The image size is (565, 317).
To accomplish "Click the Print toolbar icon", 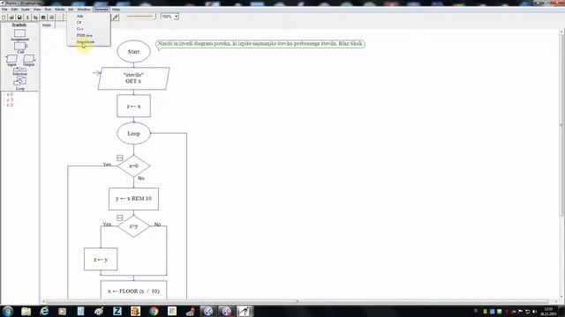I will [x=51, y=18].
